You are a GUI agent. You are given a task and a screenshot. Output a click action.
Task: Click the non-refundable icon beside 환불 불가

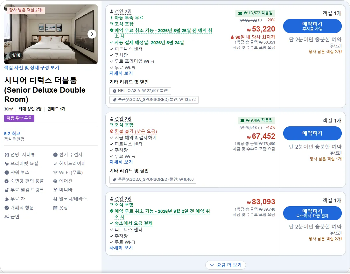[112, 131]
